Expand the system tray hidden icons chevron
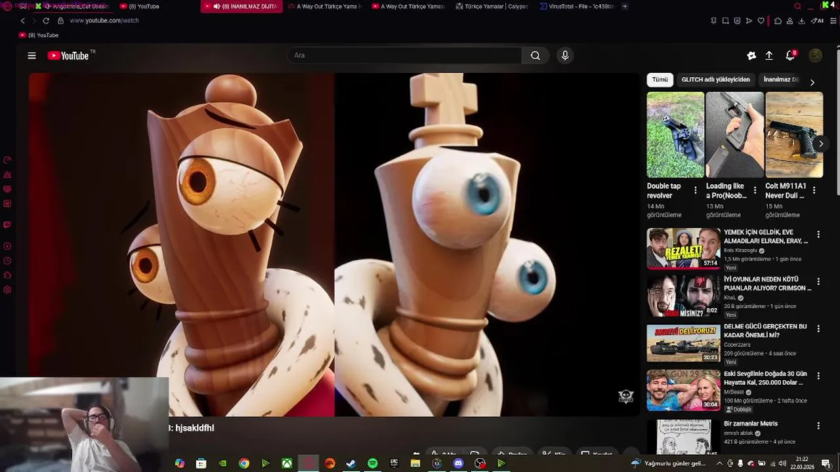The height and width of the screenshot is (472, 840). pos(719,463)
